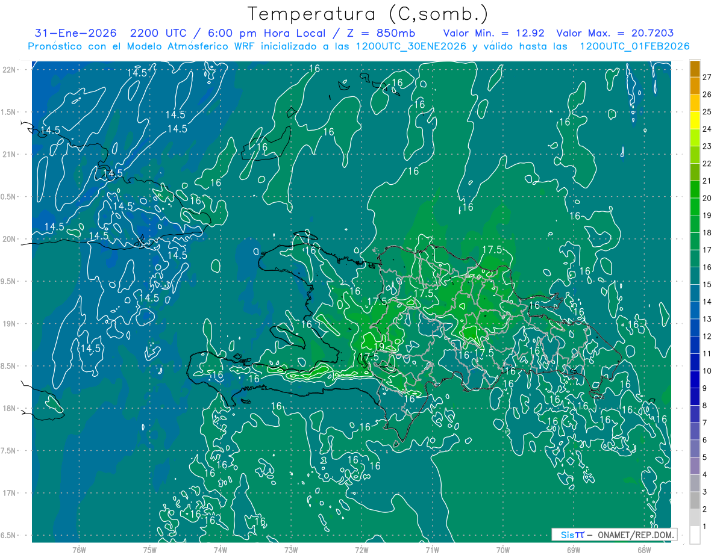The width and height of the screenshot is (723, 558).
Task: Click the '8' label on the color scale
Action: 705,405
